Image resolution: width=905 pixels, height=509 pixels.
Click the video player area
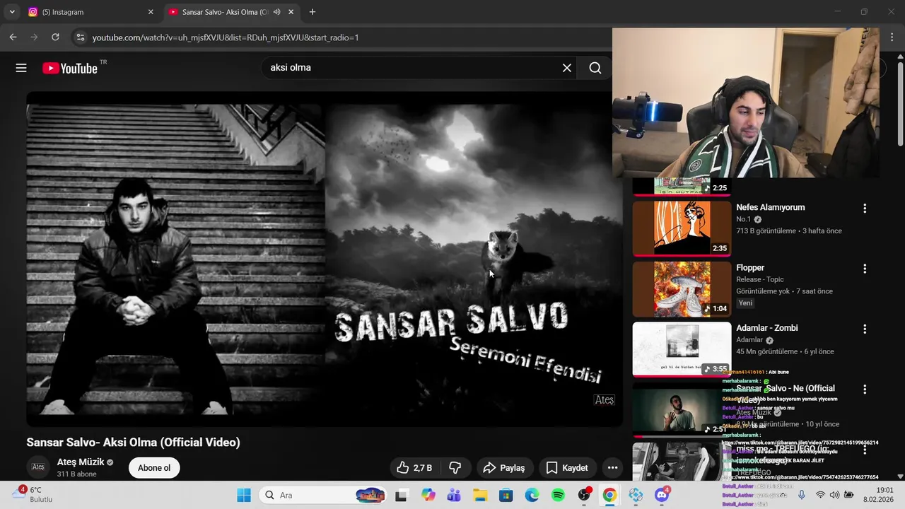pyautogui.click(x=325, y=259)
